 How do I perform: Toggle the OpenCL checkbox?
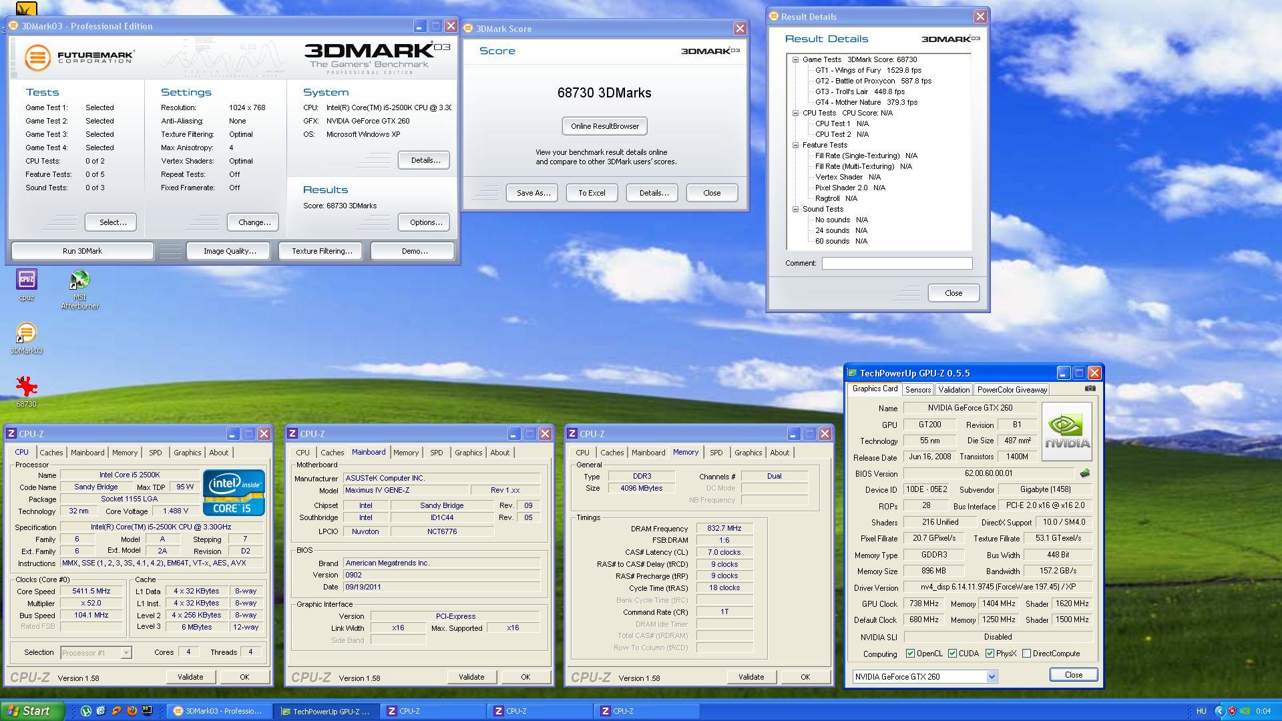coord(910,654)
